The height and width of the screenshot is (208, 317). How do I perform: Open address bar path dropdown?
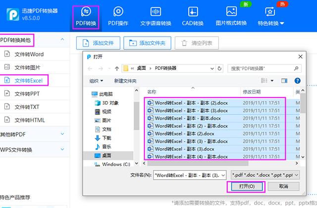coord(212,68)
